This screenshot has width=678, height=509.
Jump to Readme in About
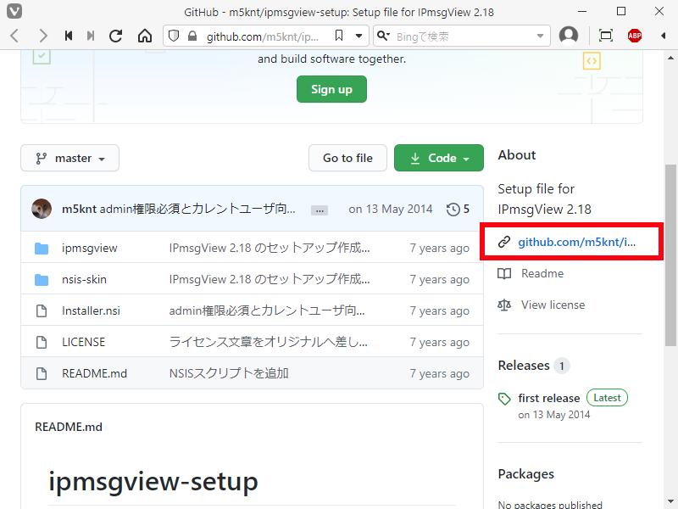pos(542,273)
